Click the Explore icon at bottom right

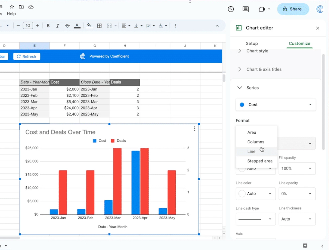(305, 246)
